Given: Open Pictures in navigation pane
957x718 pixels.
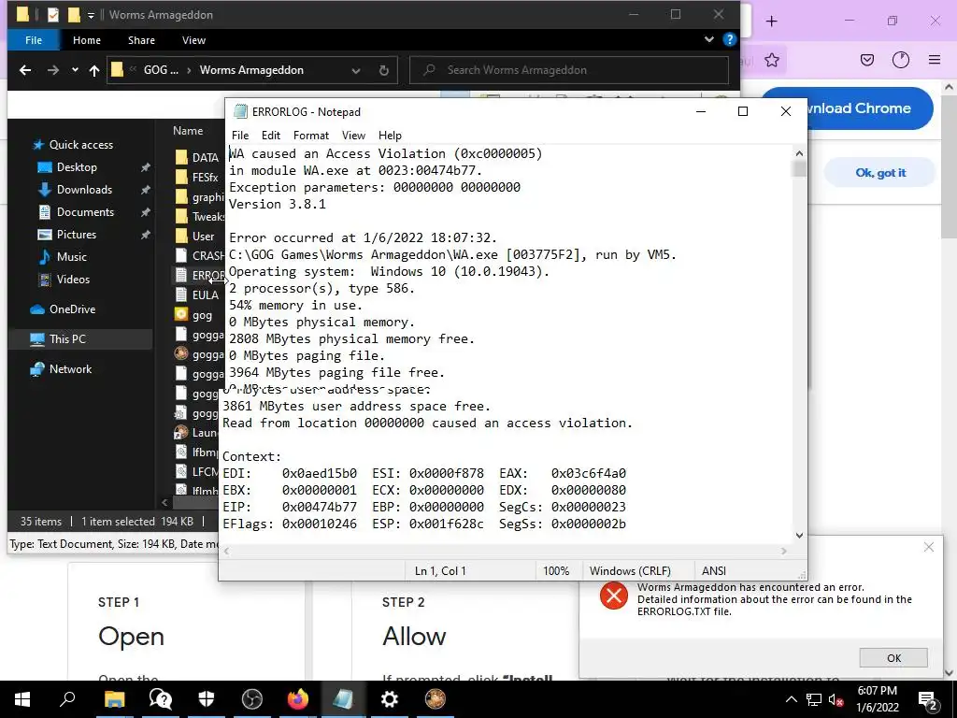Looking at the screenshot, I should point(77,235).
